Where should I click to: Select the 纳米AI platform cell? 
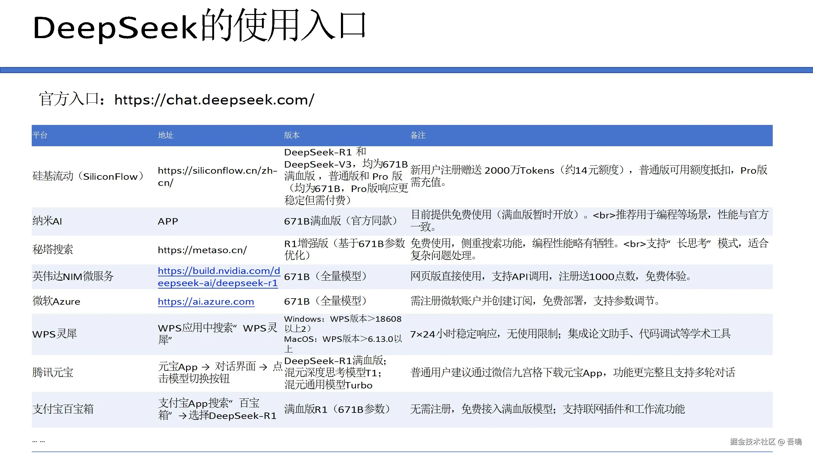pos(47,221)
